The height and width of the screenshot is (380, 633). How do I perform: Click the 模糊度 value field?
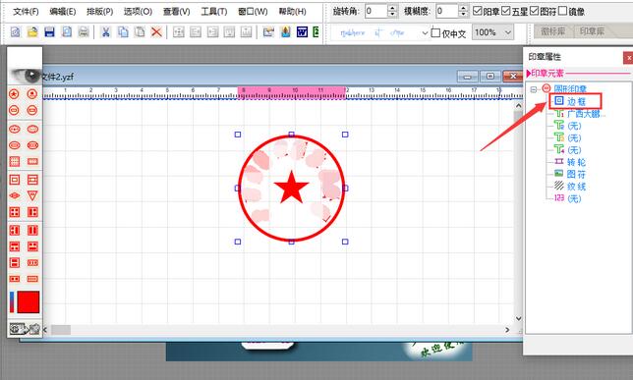click(x=447, y=11)
